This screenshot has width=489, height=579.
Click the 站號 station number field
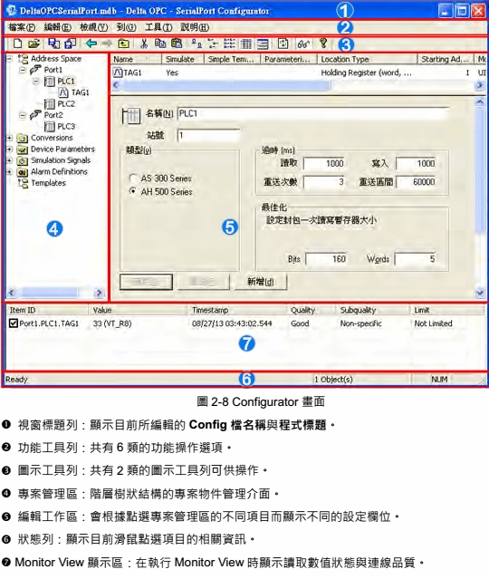click(208, 136)
